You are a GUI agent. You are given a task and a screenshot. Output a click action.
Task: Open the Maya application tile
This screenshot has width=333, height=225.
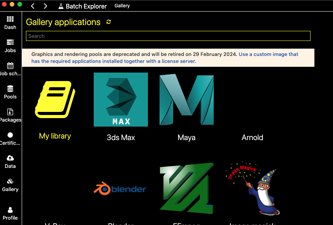coord(187,100)
